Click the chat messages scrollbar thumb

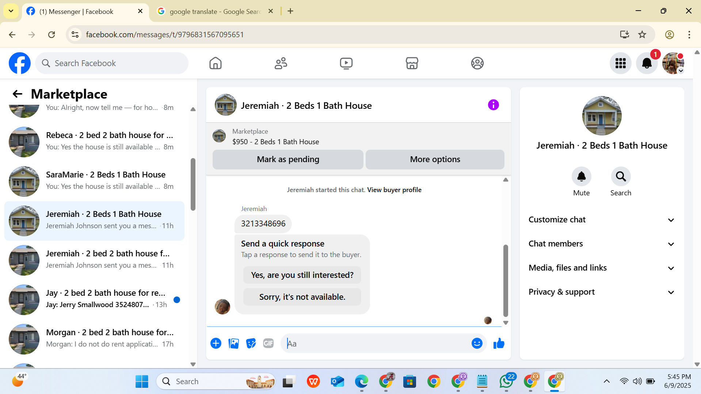[506, 280]
